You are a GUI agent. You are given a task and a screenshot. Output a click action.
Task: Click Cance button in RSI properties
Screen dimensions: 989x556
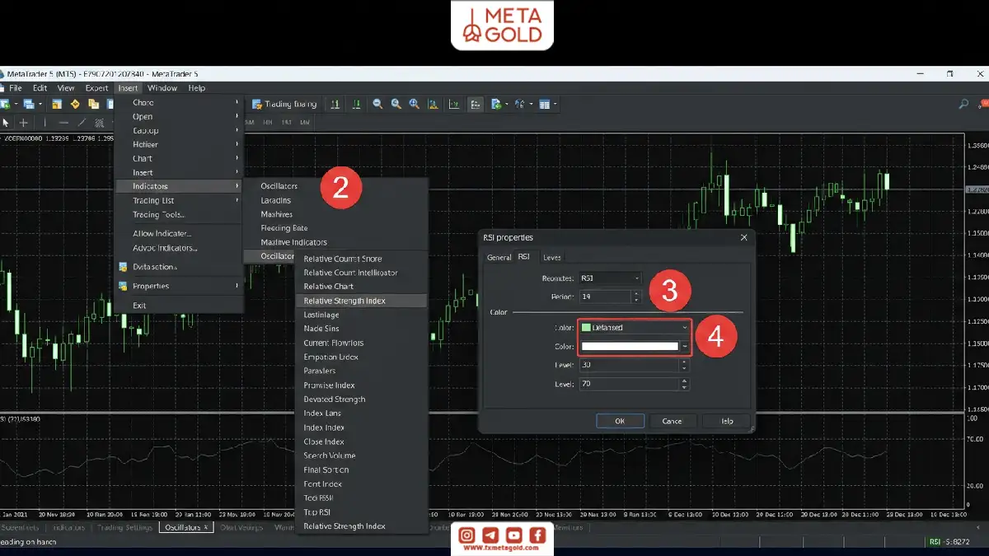(x=673, y=421)
